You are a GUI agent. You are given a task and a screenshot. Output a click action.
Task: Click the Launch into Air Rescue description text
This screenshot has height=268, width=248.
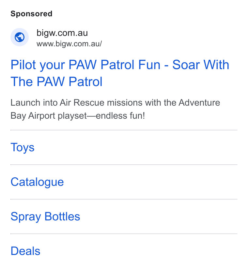[x=115, y=109]
